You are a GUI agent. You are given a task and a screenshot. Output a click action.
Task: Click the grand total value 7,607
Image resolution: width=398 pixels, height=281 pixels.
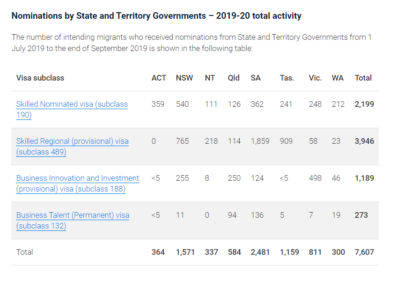pyautogui.click(x=364, y=252)
